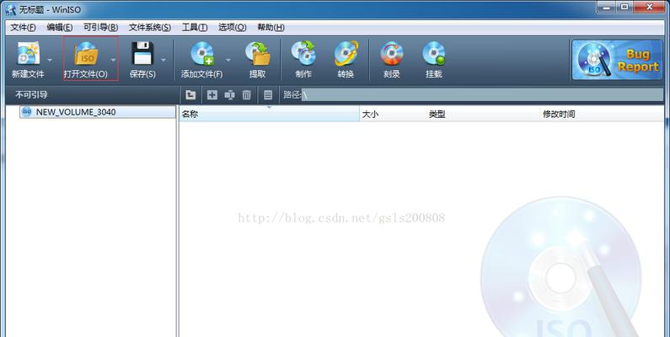670x337 pixels.
Task: Open the 选项(O) menu
Action: pyautogui.click(x=232, y=27)
